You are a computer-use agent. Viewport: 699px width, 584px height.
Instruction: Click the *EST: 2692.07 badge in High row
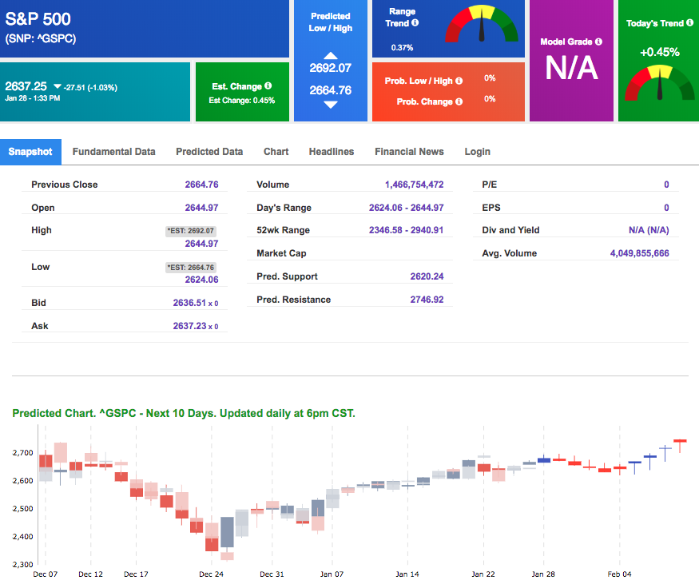coord(191,231)
